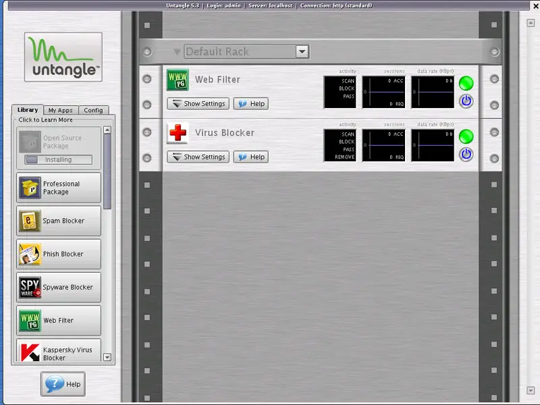
Task: Click the library list scroll up arrow
Action: point(107,130)
